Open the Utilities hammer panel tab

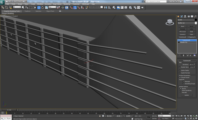[195, 16]
